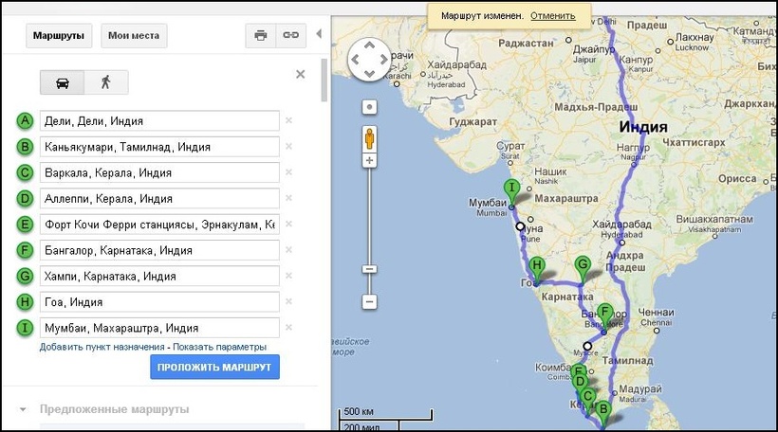Switch to walking mode icon
Image resolution: width=778 pixels, height=432 pixels.
click(x=105, y=81)
